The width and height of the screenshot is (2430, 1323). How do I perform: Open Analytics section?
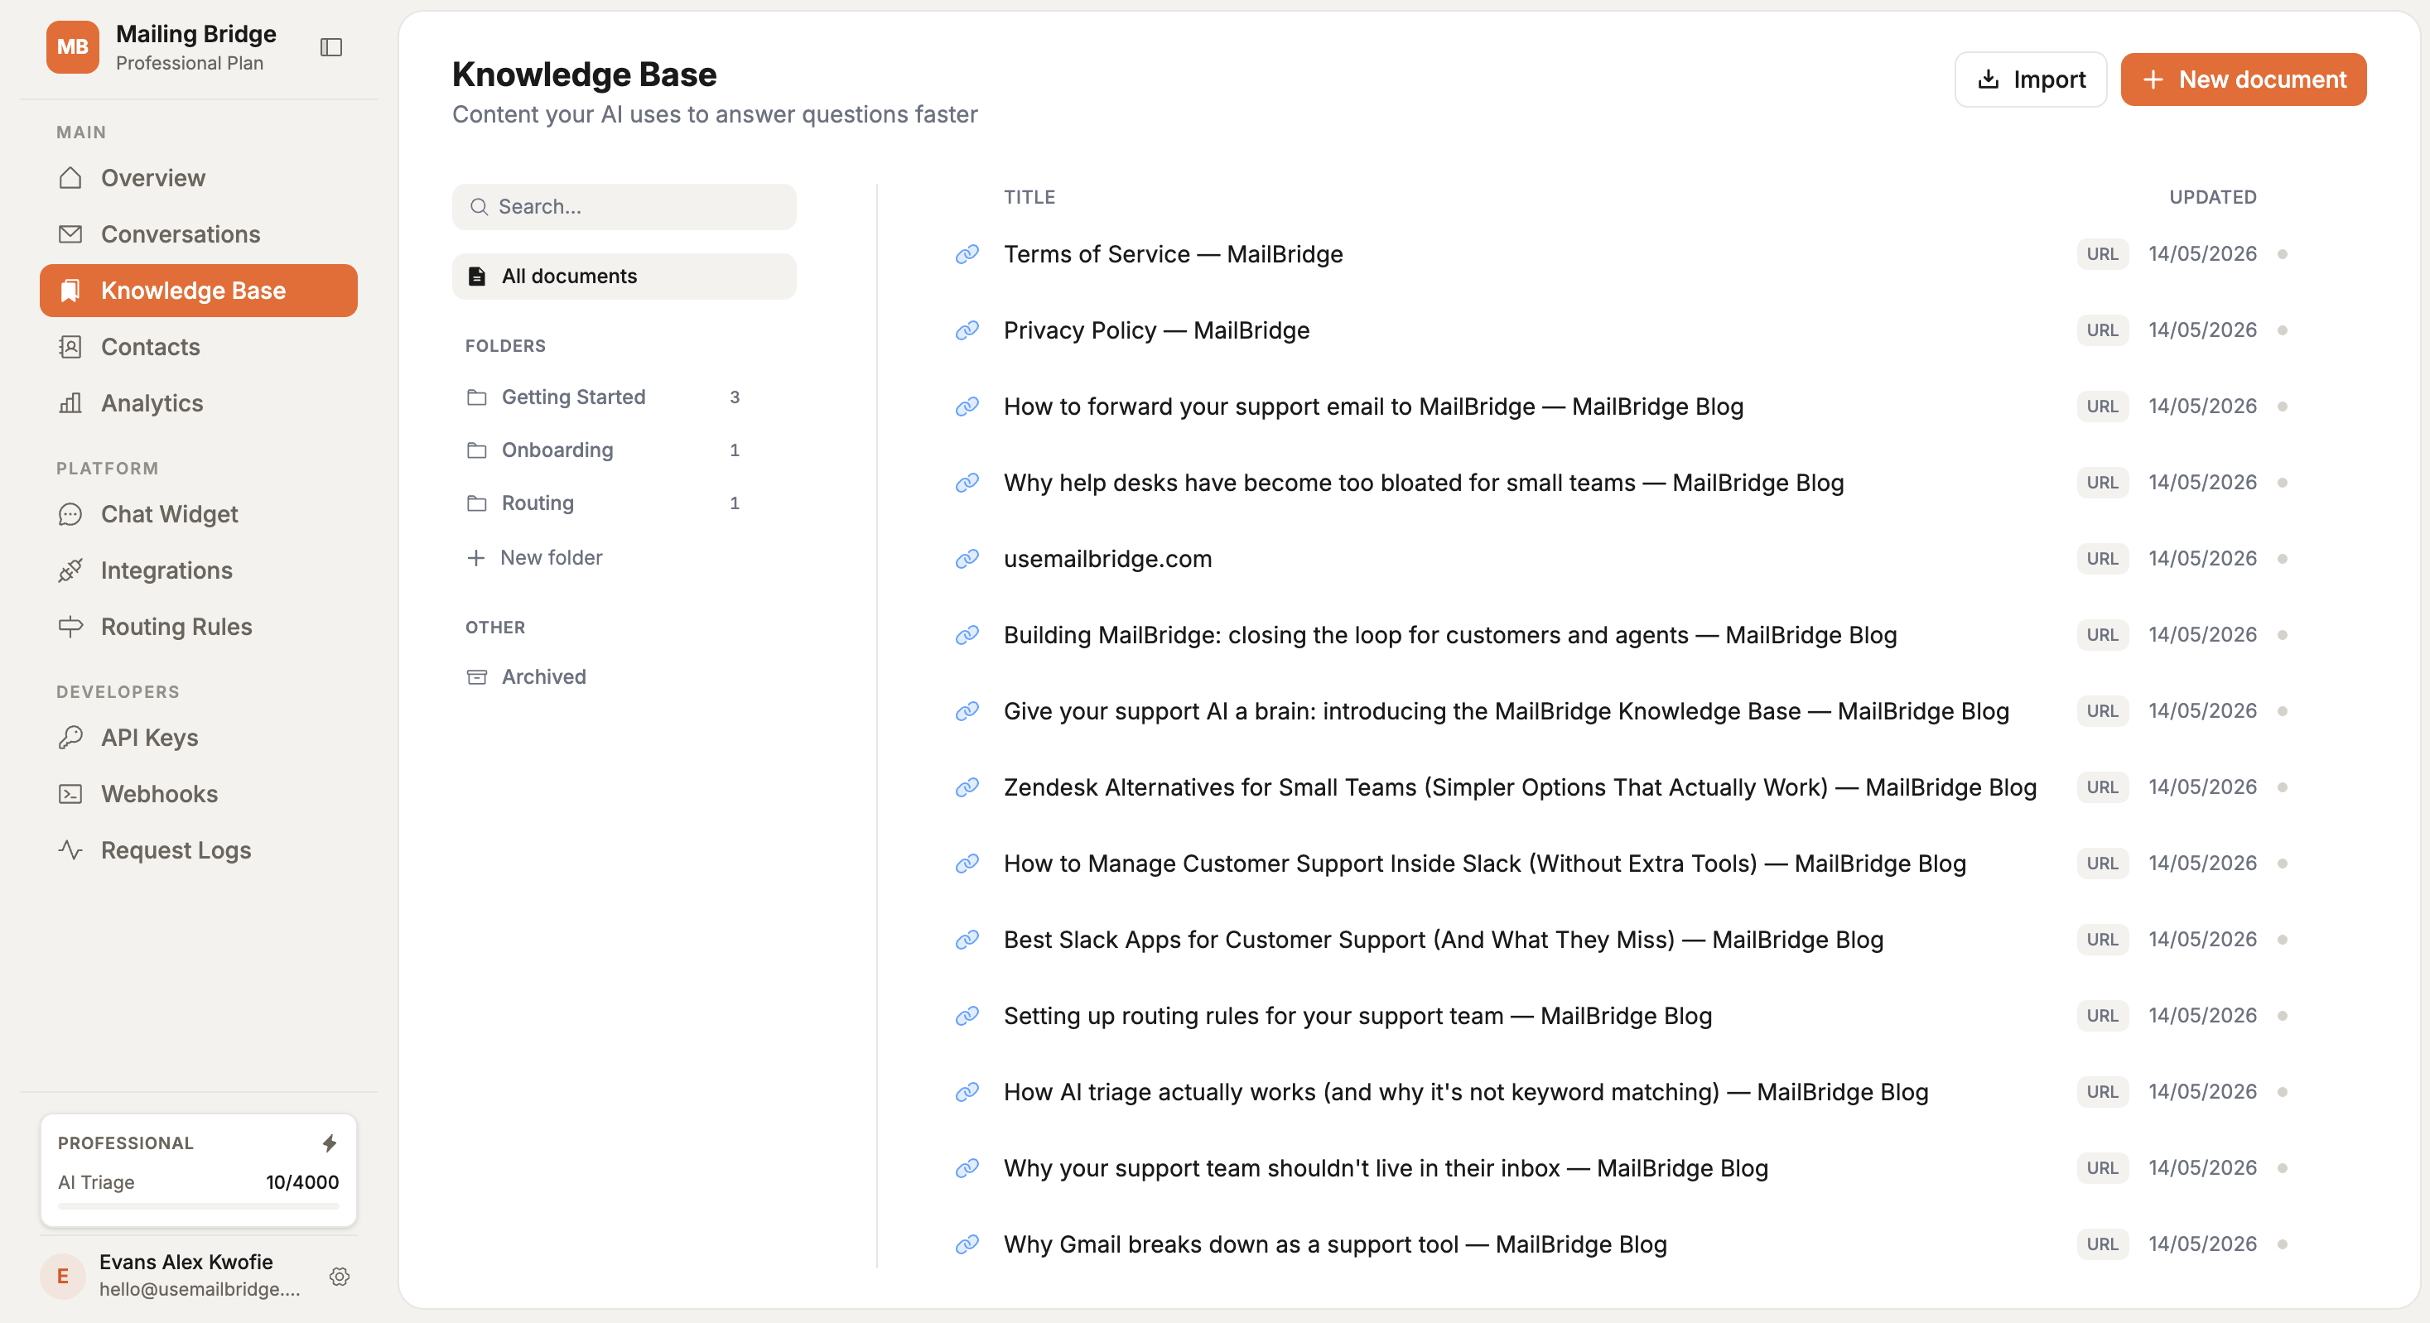[198, 402]
